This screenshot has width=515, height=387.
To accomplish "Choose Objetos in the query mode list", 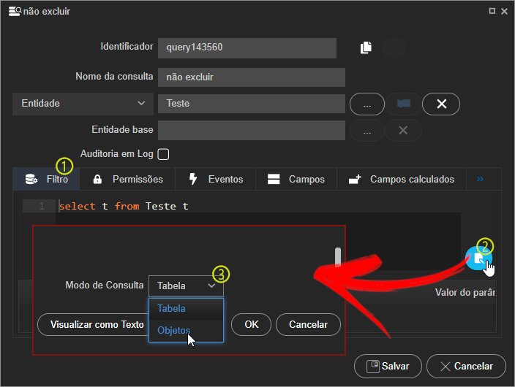I will (187, 331).
